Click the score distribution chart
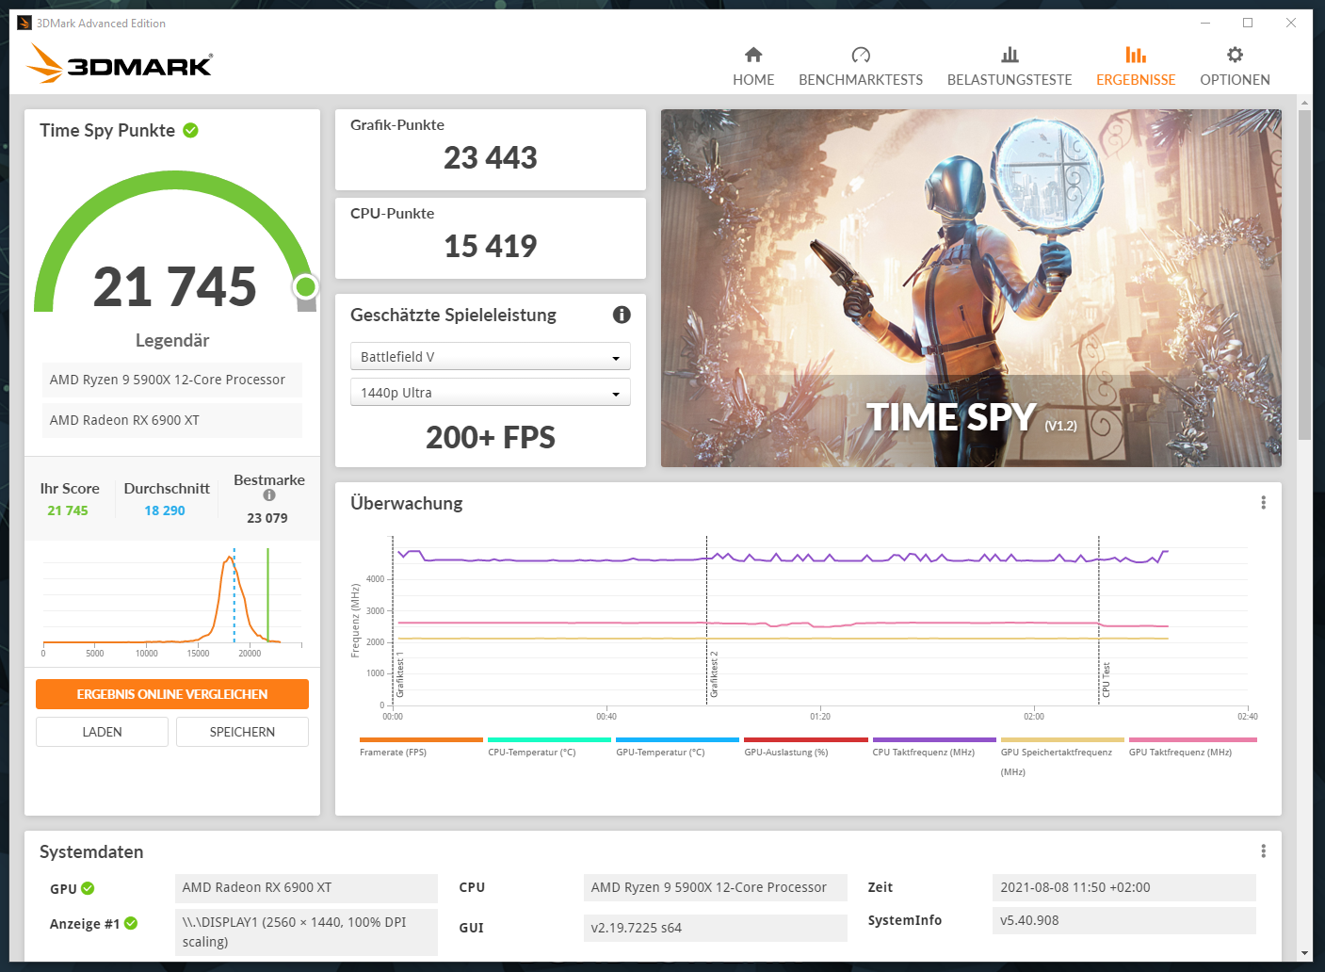The image size is (1325, 972). pos(173,601)
